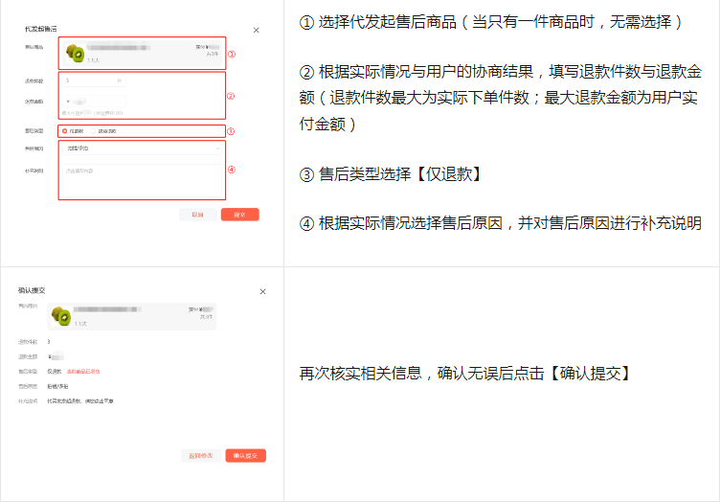Click the circled number 2 marker
The width and height of the screenshot is (721, 502).
231,96
